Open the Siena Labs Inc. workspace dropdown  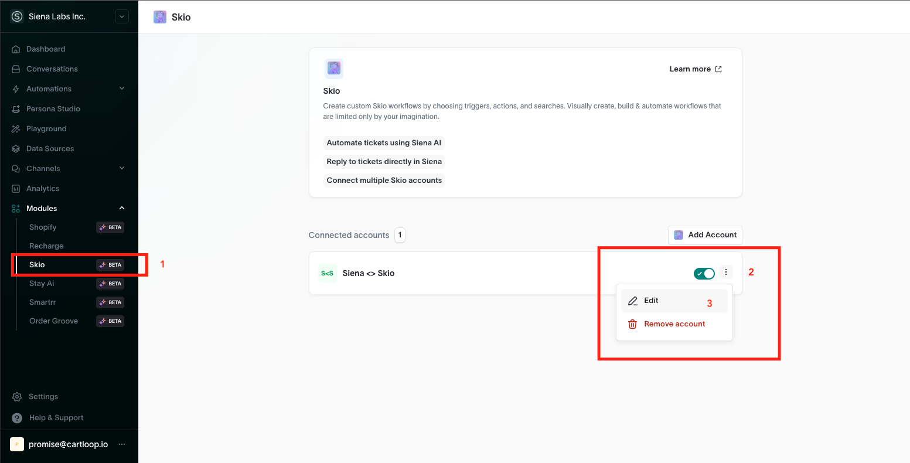[x=121, y=16]
